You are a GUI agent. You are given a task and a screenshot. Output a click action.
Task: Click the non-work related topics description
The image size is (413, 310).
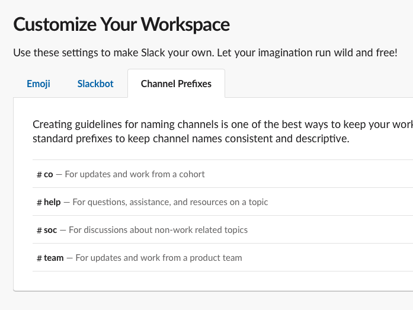[158, 230]
